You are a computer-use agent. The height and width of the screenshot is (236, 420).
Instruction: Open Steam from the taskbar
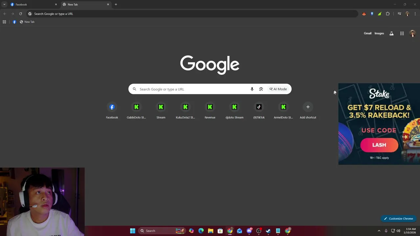pos(268,231)
